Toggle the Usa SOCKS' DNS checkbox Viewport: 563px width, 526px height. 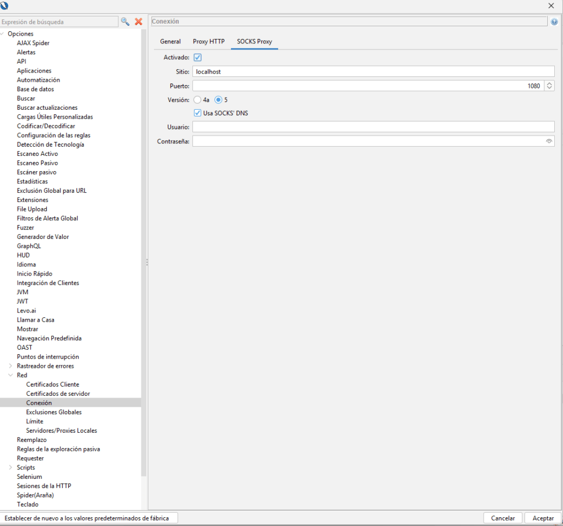[x=198, y=113]
